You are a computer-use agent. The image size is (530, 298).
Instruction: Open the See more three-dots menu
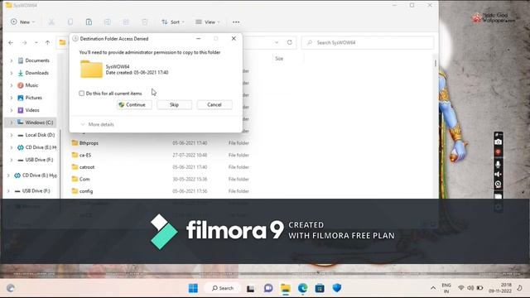236,22
